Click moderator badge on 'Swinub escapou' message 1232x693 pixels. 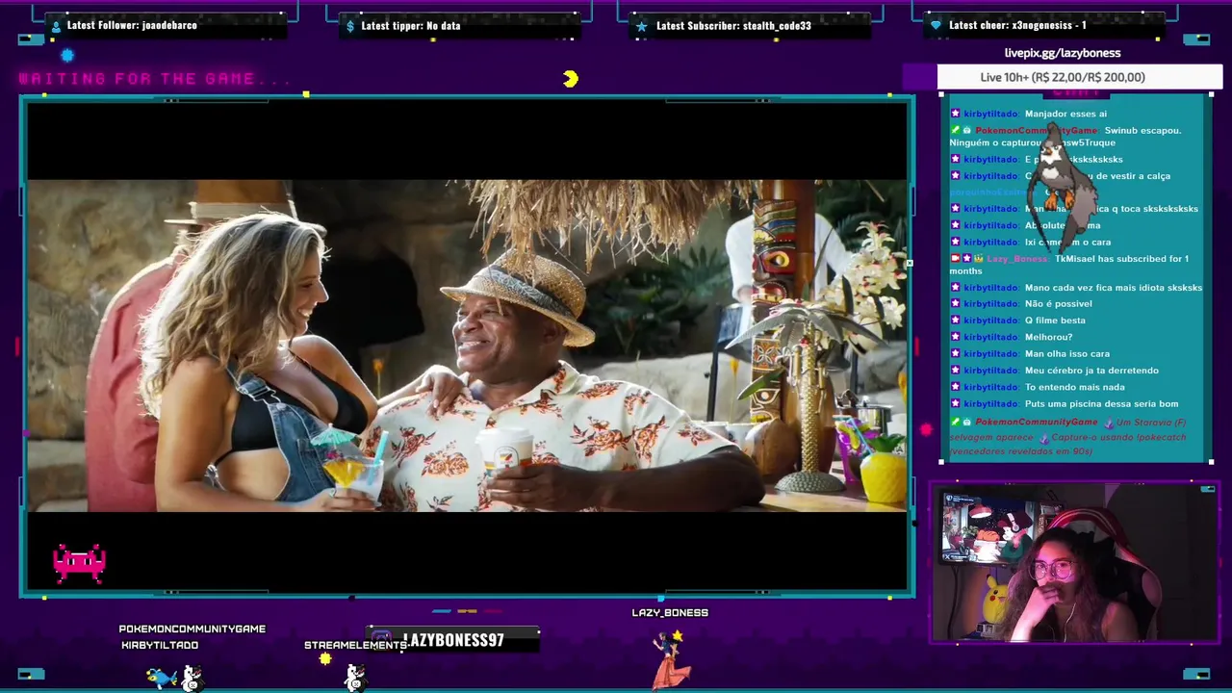pyautogui.click(x=956, y=130)
